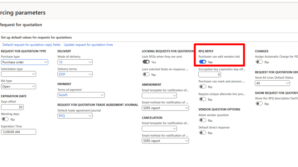Click the Expiration Time field
The width and height of the screenshot is (298, 167).
pyautogui.click(x=18, y=132)
